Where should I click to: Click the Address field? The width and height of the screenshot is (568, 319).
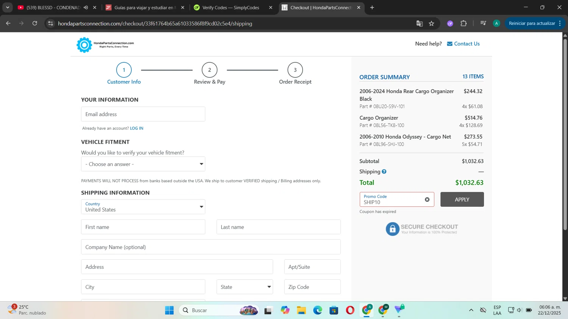click(x=177, y=267)
